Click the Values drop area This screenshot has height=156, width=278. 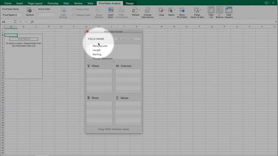128,113
